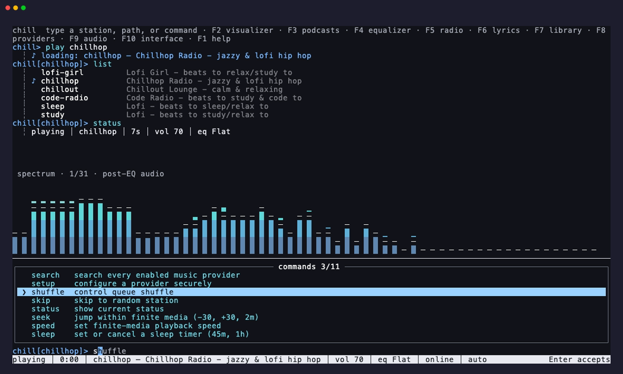Click the playing state in bottom status bar
The image size is (623, 374).
(29, 359)
